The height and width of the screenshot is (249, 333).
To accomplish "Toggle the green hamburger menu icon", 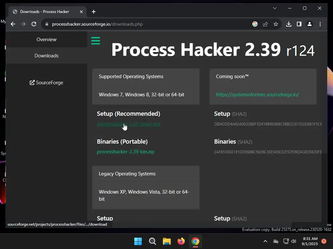I will [x=96, y=41].
